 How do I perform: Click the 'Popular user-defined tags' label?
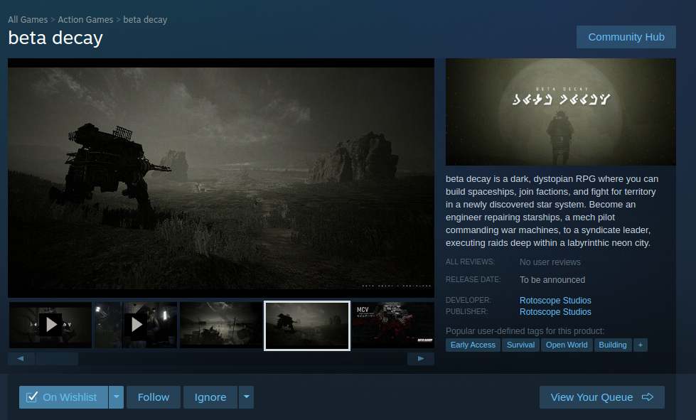(x=525, y=331)
